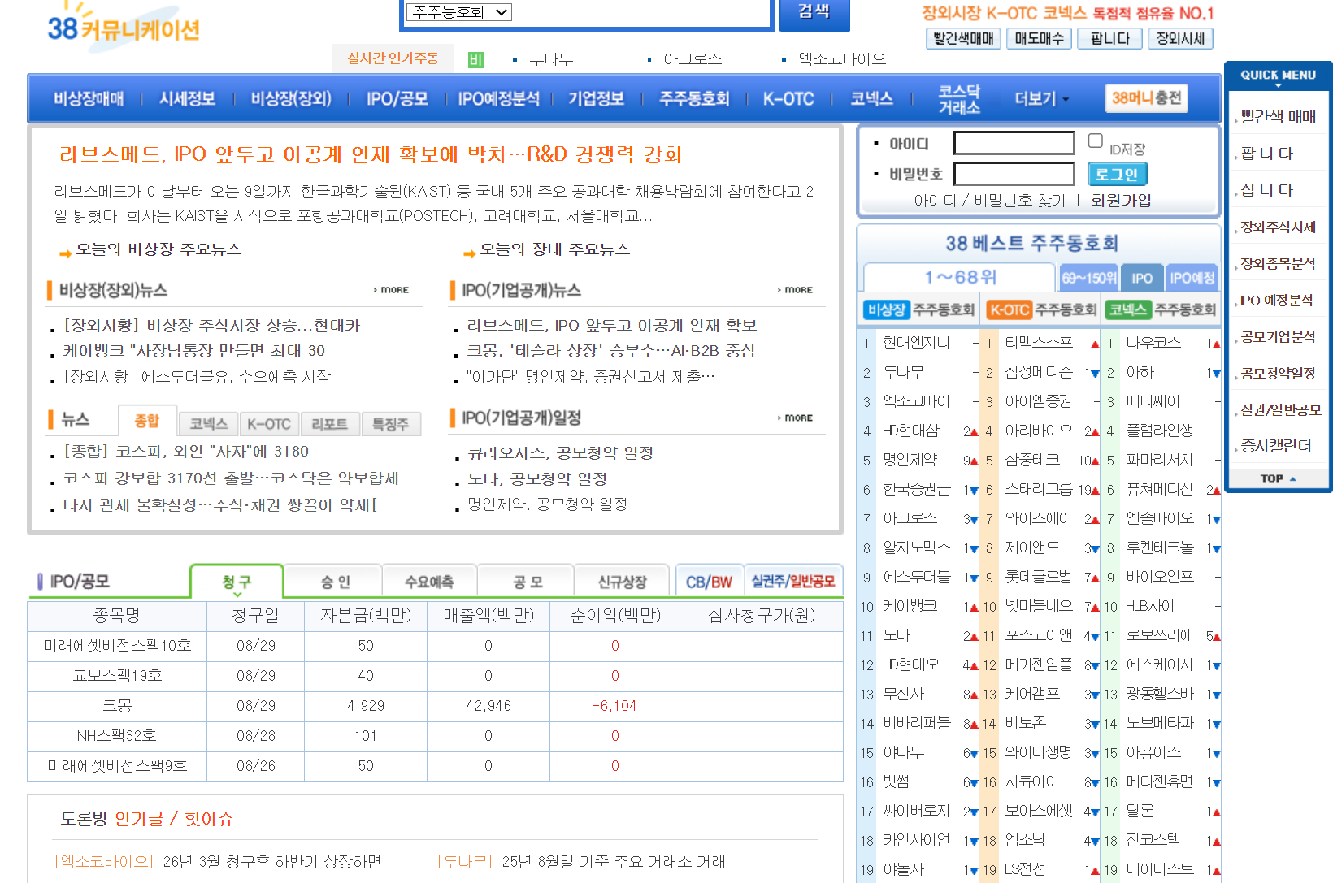Screen dimensions: 1333x883
Task: Switch to the 승인 IPO tab
Action: tap(335, 582)
